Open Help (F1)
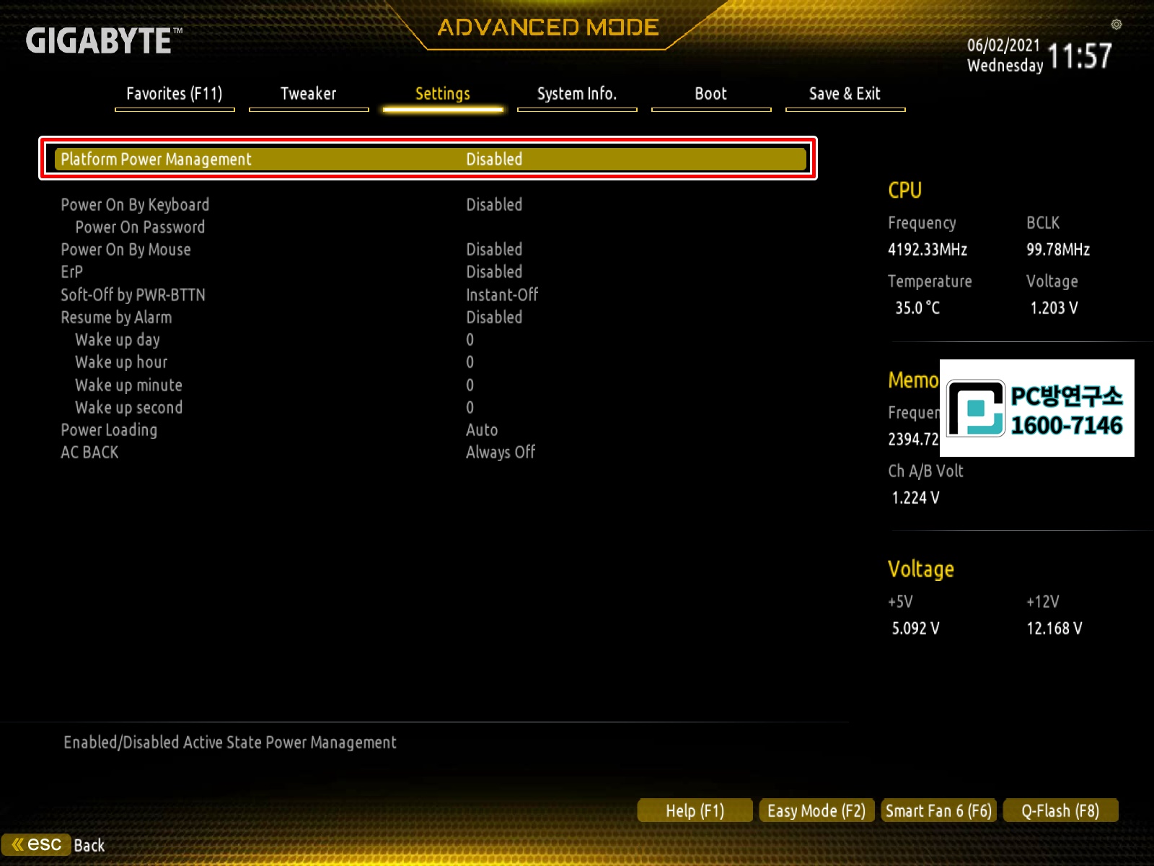 click(695, 810)
